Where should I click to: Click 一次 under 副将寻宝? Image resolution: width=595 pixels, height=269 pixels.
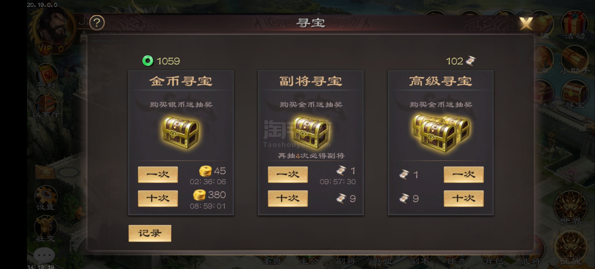(288, 174)
